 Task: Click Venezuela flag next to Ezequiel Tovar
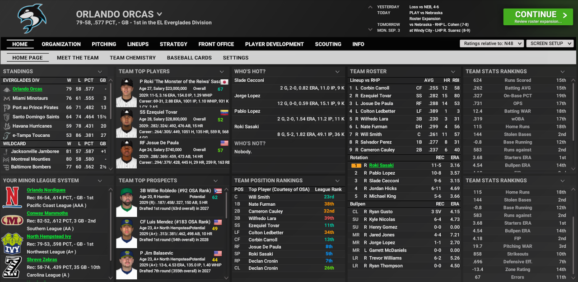224,112
